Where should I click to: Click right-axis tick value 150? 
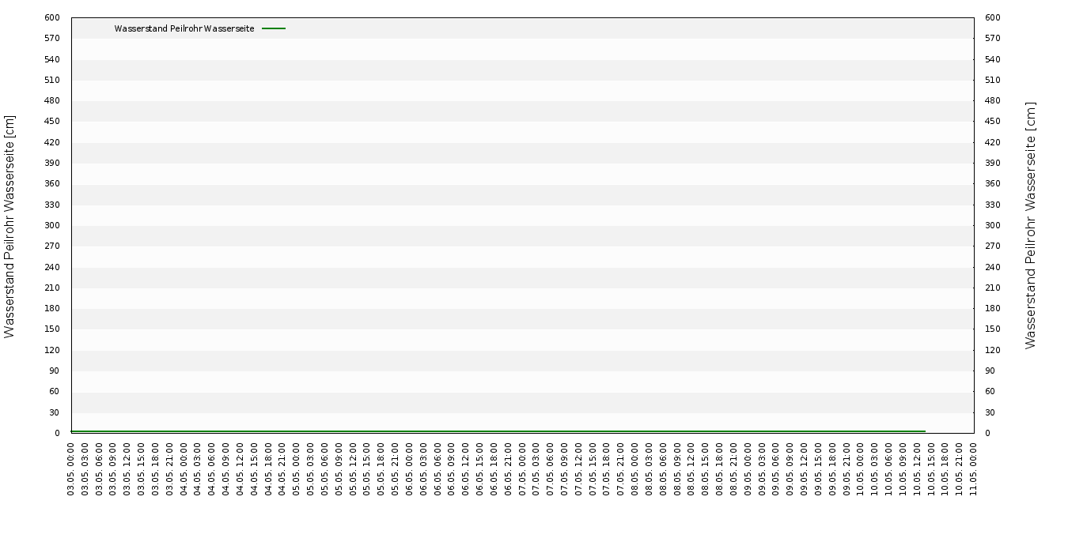pyautogui.click(x=992, y=329)
